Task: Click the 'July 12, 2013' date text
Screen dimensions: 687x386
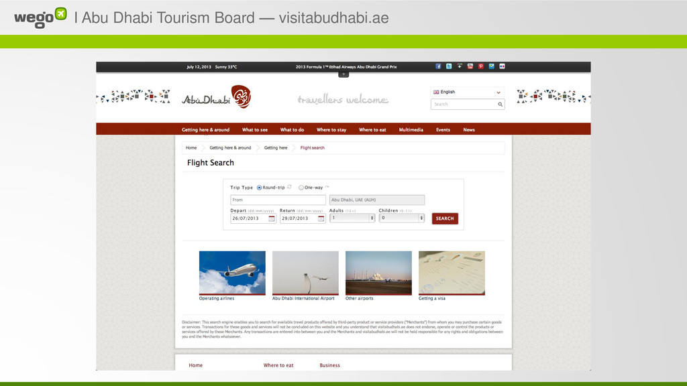Action: pyautogui.click(x=199, y=67)
